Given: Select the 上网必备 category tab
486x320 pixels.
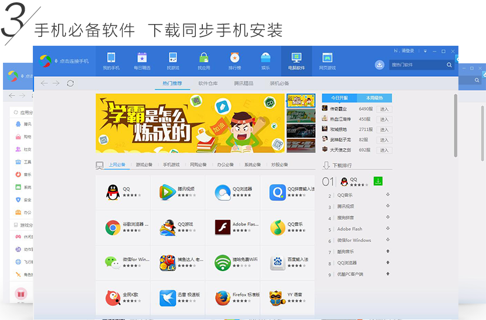Looking at the screenshot, I should [117, 165].
